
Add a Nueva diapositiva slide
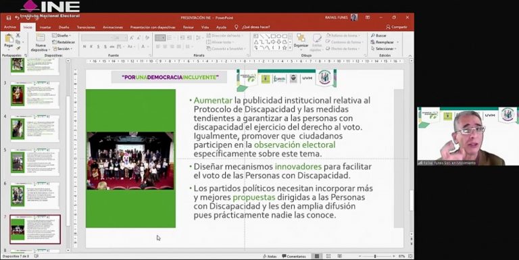tap(40, 43)
